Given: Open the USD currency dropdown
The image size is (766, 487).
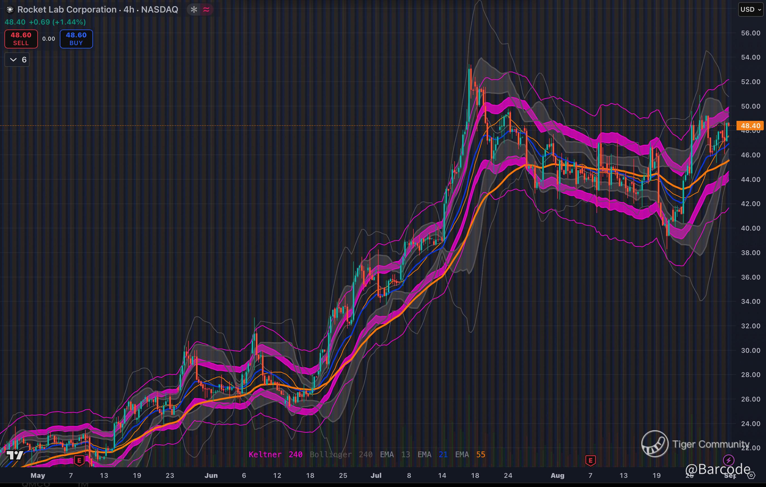Looking at the screenshot, I should point(750,9).
